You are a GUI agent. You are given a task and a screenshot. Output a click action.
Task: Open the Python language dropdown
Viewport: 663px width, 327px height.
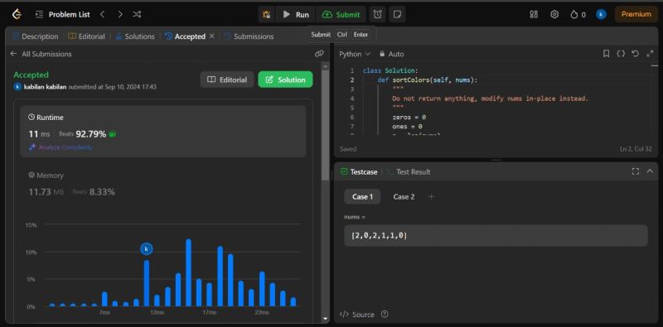tap(355, 54)
